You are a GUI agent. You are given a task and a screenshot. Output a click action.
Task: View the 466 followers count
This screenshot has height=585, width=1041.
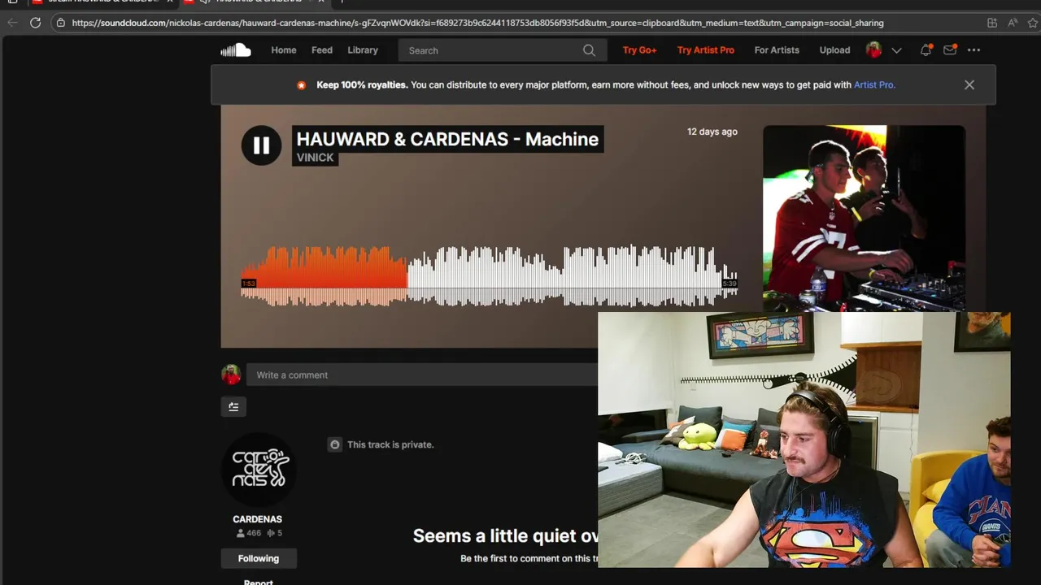(249, 533)
